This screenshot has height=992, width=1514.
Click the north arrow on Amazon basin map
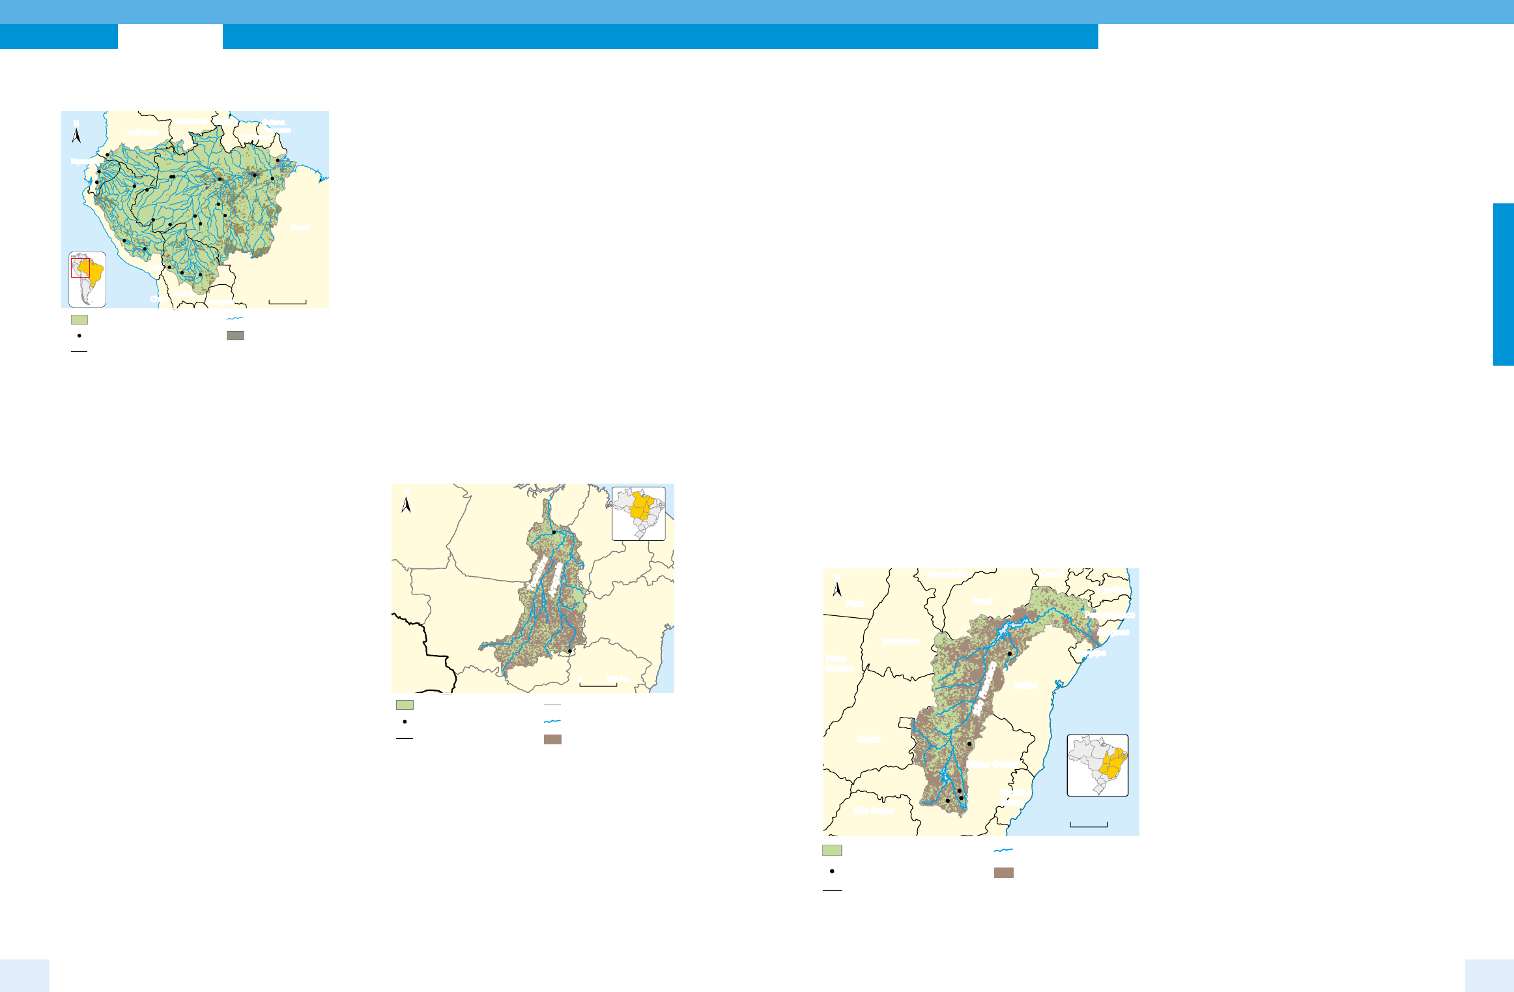coord(76,135)
